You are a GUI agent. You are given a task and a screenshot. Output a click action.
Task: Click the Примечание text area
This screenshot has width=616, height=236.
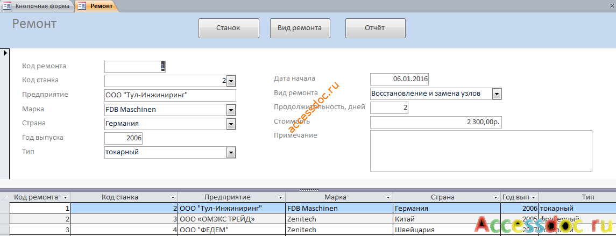481,151
